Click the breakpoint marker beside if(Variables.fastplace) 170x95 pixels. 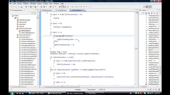(x=40, y=36)
